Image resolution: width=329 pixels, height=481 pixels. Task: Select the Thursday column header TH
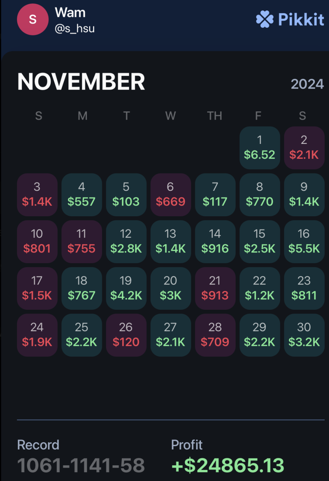[x=215, y=116]
